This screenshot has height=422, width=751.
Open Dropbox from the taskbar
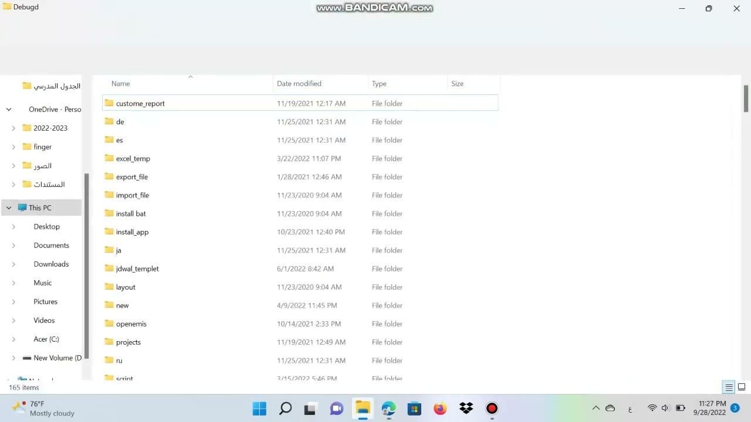[466, 409]
